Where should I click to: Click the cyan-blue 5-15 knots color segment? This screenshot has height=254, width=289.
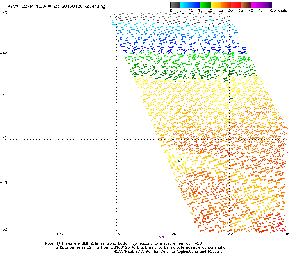click(x=190, y=5)
